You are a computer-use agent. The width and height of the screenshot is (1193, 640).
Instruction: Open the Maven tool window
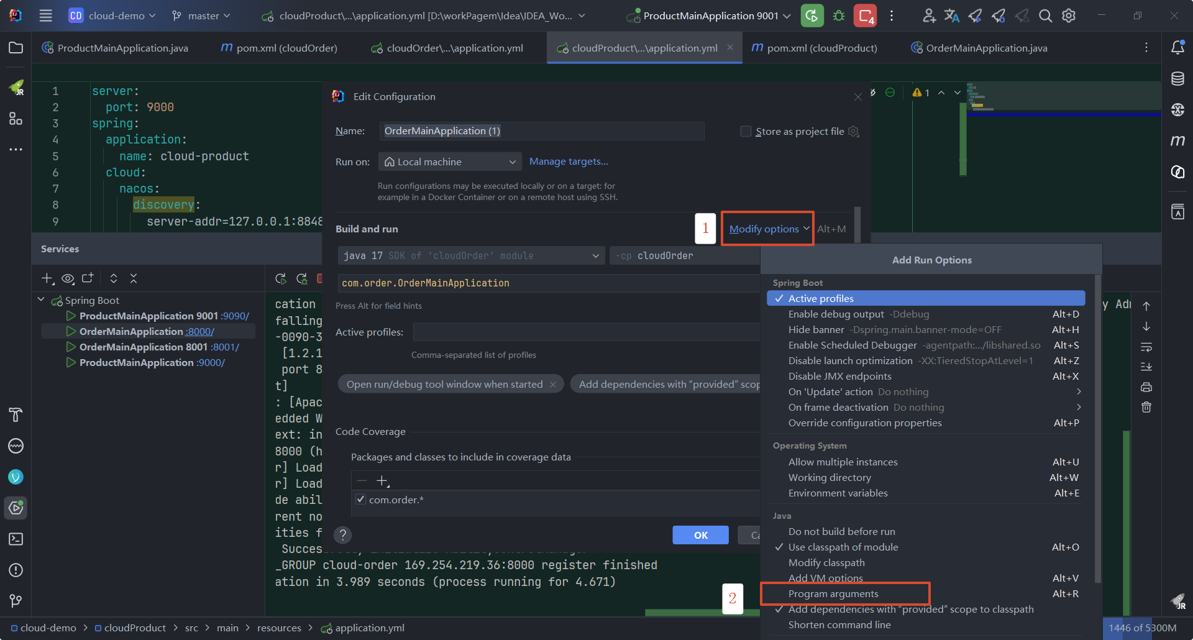point(1177,140)
